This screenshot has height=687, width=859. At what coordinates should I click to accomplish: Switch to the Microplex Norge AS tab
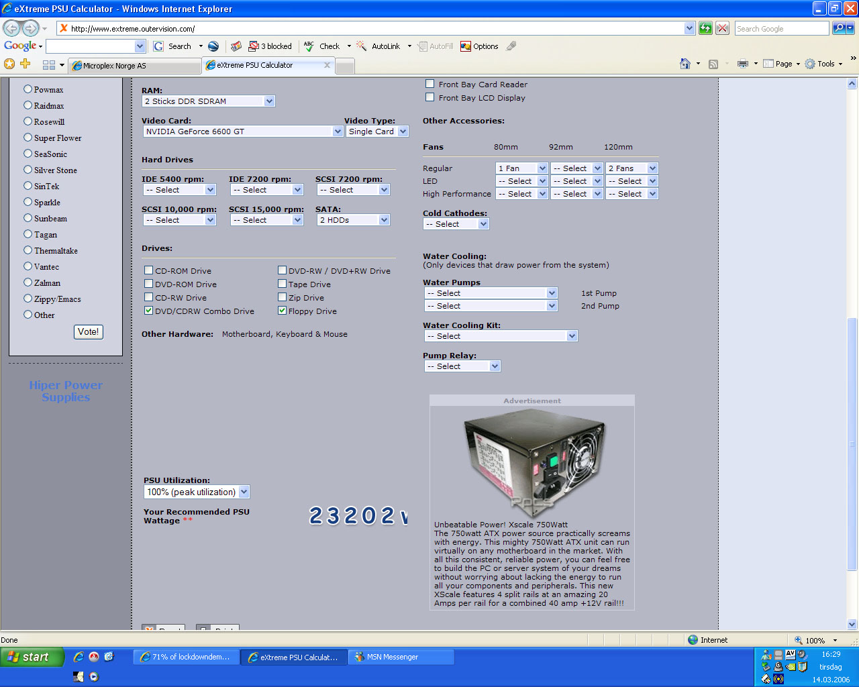point(134,66)
